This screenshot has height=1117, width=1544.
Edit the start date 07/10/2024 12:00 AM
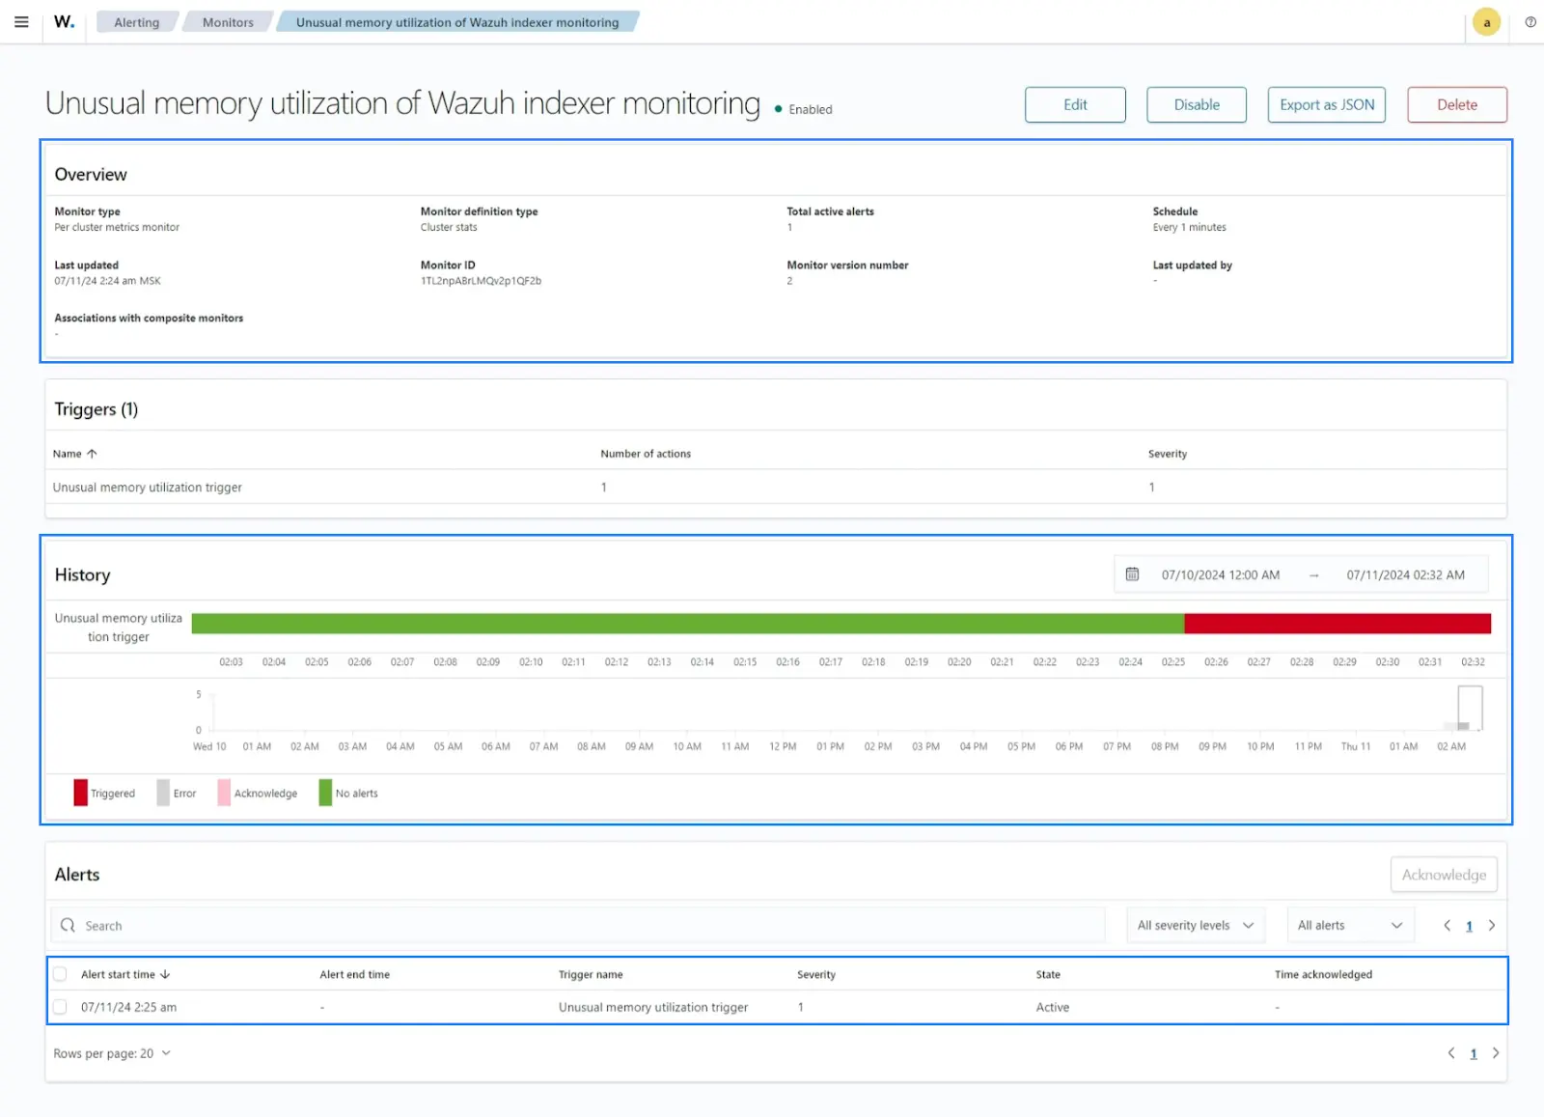(1220, 574)
